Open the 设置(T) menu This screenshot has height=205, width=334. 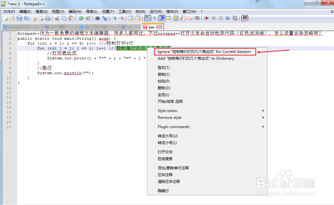click(x=108, y=12)
